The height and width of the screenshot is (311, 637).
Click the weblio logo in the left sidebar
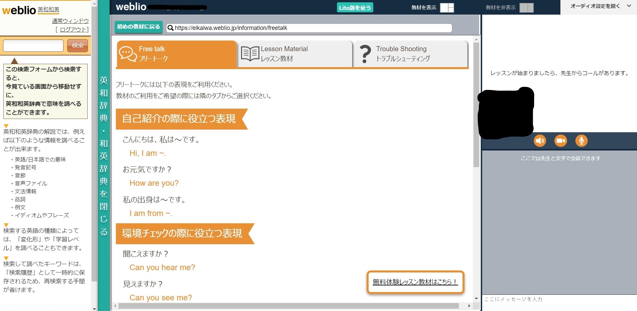click(x=19, y=10)
